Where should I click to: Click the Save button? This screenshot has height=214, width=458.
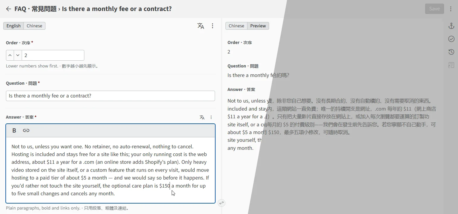click(434, 9)
